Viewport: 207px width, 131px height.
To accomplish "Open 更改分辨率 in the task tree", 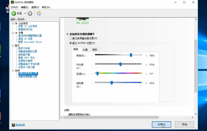I will 24,48.
